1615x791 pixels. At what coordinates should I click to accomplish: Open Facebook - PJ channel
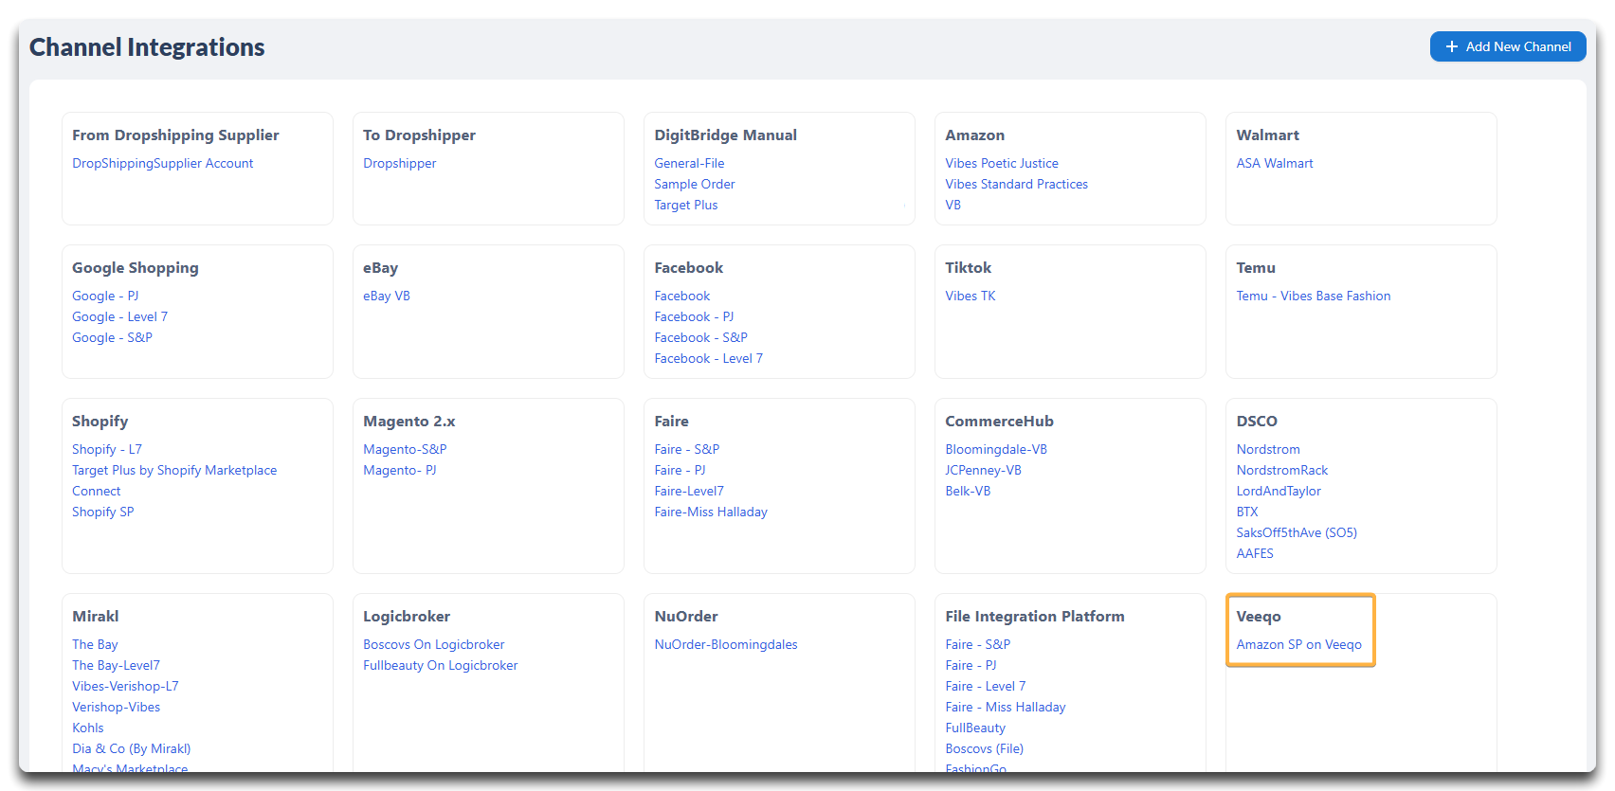[x=694, y=316]
